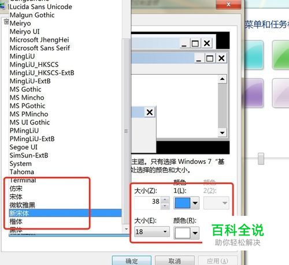Pick the MingLiU font

point(22,56)
